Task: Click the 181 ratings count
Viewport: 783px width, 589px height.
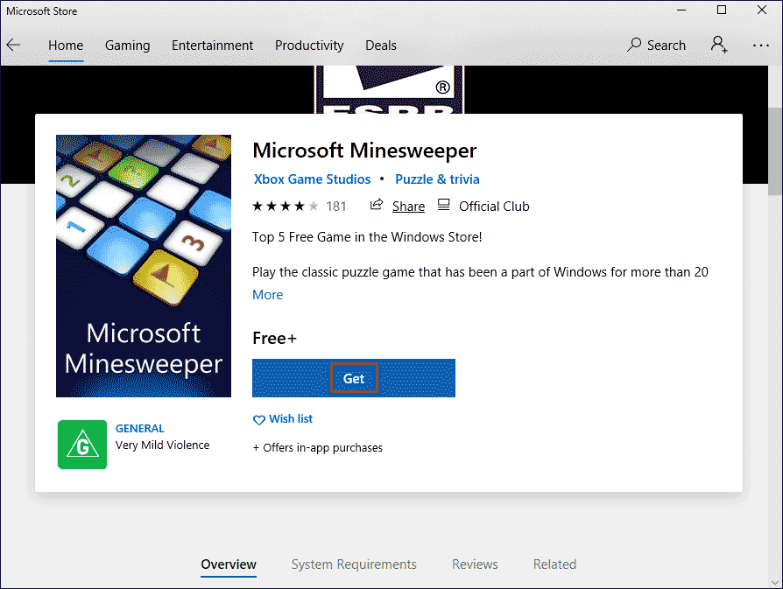Action: click(x=336, y=207)
